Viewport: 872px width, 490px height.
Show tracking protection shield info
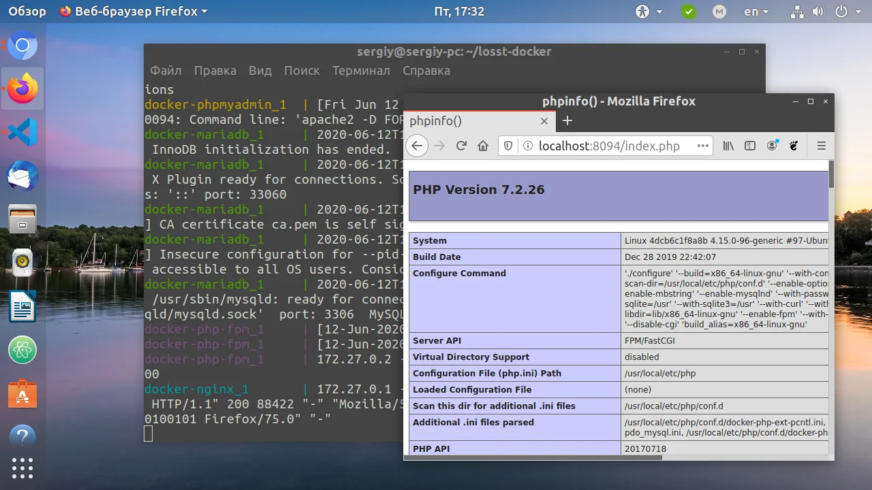(508, 146)
